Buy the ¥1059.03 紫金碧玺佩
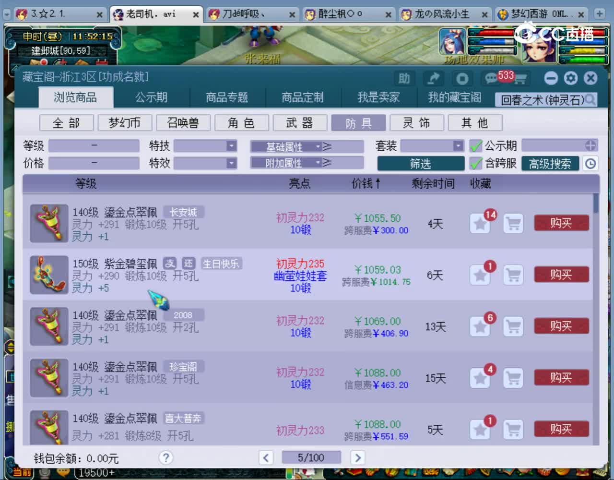Viewport: 614px width, 480px height. pyautogui.click(x=561, y=275)
